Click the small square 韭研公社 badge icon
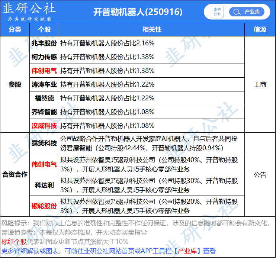 click(217, 12)
